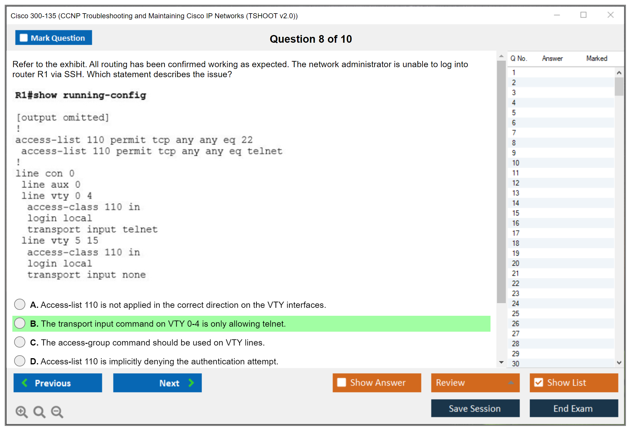Click the zoom in magnifier icon
Image resolution: width=633 pixels, height=433 pixels.
21,411
